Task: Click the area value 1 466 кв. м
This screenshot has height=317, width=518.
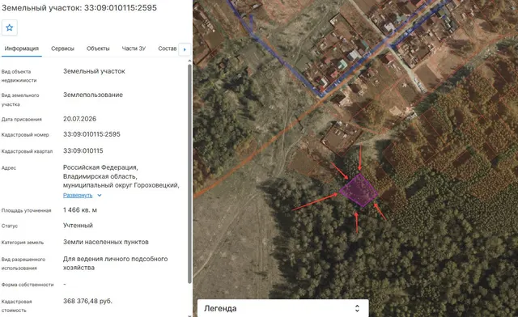Action: [80, 210]
